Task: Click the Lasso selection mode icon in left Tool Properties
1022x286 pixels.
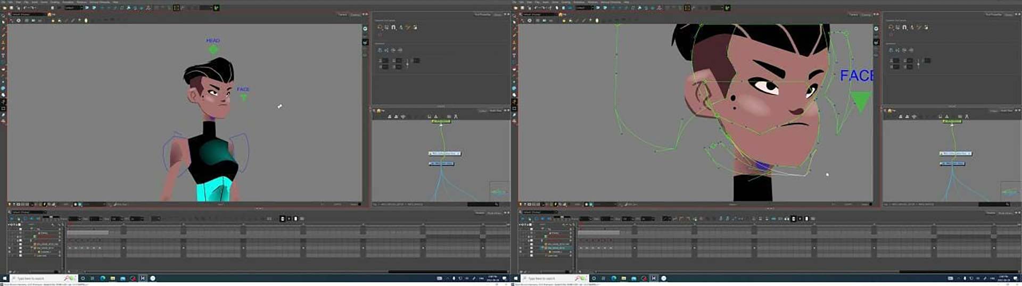Action: pyautogui.click(x=380, y=27)
